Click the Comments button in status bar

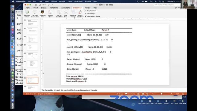click(130, 94)
